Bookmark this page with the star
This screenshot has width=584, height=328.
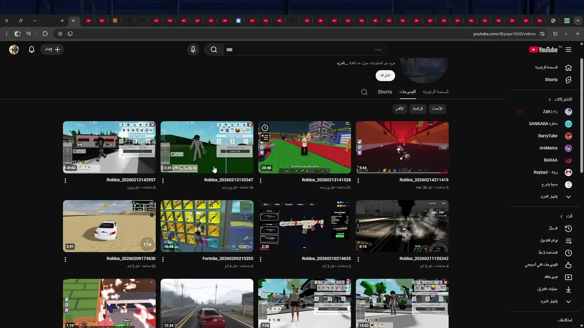click(60, 34)
